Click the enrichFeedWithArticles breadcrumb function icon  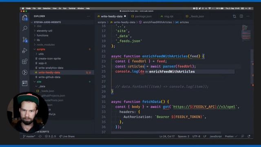(140, 22)
